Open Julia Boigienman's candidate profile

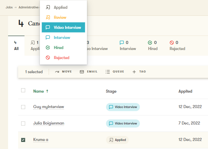[x=49, y=123]
